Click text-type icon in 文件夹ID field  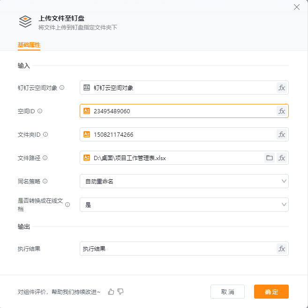pos(87,134)
